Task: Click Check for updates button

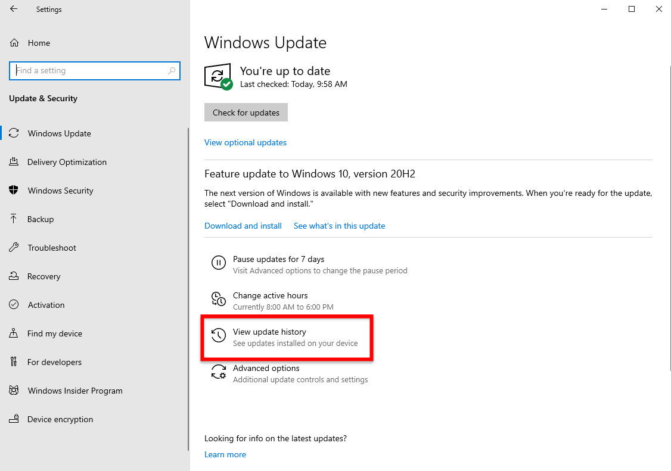Action: pos(246,113)
